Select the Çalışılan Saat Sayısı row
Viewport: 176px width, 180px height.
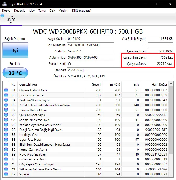coord(86,115)
